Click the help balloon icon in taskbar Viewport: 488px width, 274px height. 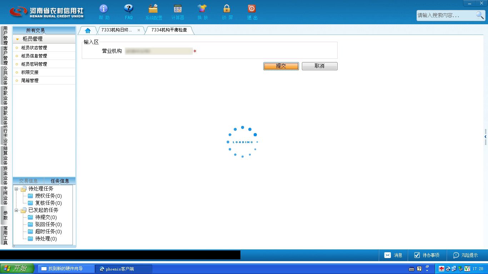point(419,269)
